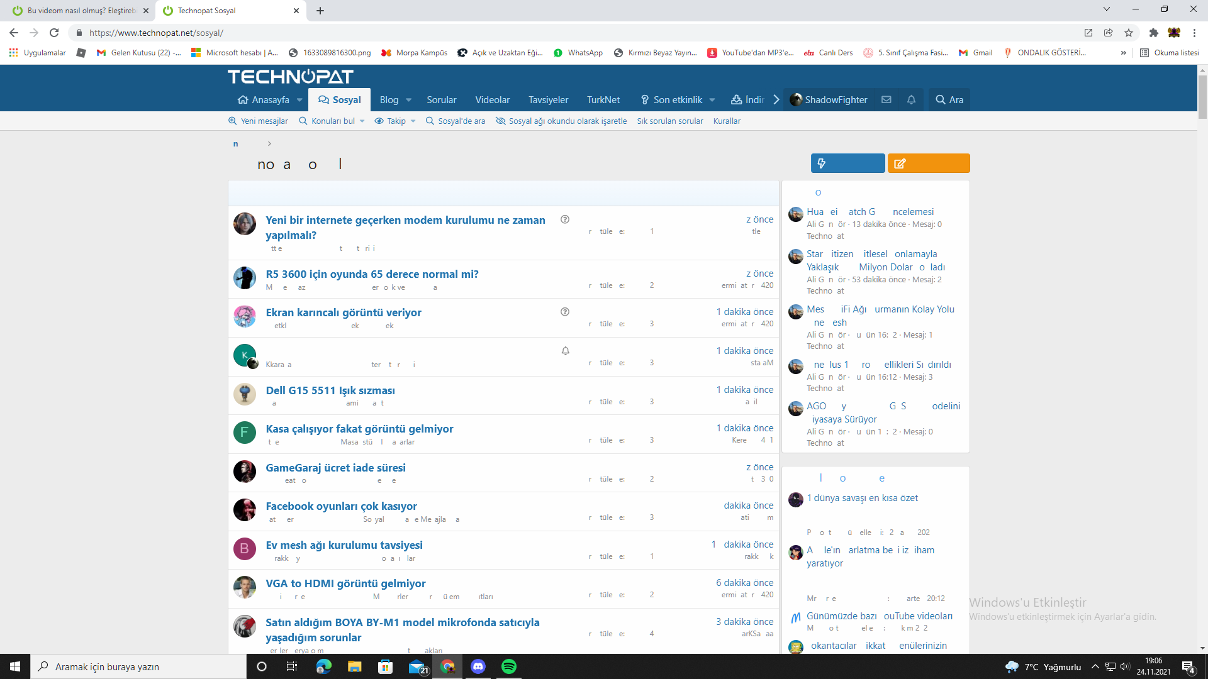Switch to the first Chrome tab

pos(81,11)
